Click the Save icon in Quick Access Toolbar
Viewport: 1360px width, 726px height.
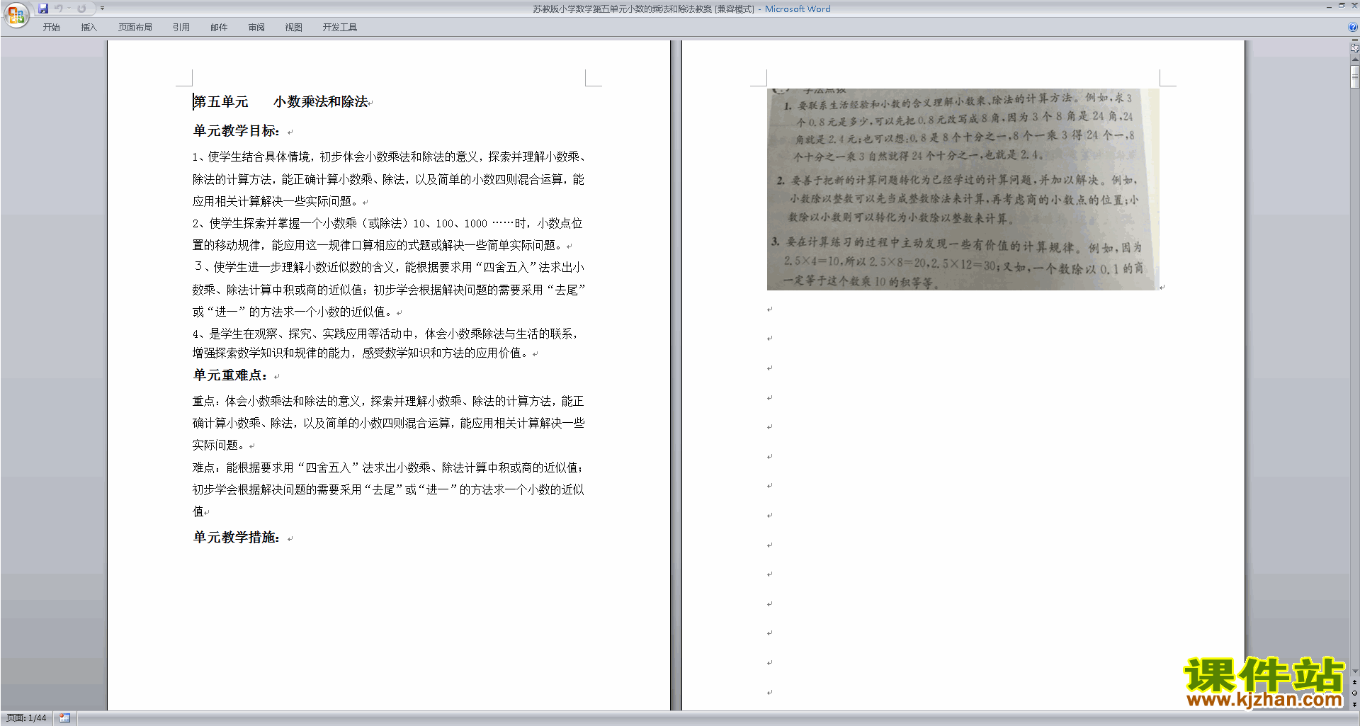click(x=43, y=8)
